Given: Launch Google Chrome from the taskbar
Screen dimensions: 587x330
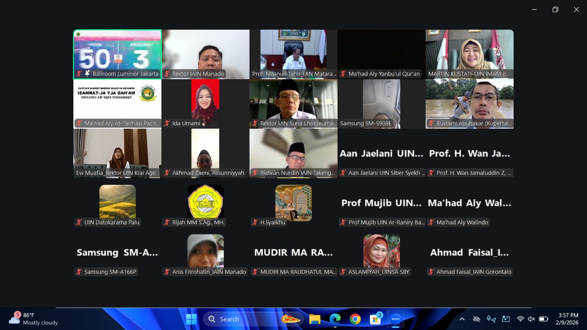Looking at the screenshot, I should [x=355, y=319].
